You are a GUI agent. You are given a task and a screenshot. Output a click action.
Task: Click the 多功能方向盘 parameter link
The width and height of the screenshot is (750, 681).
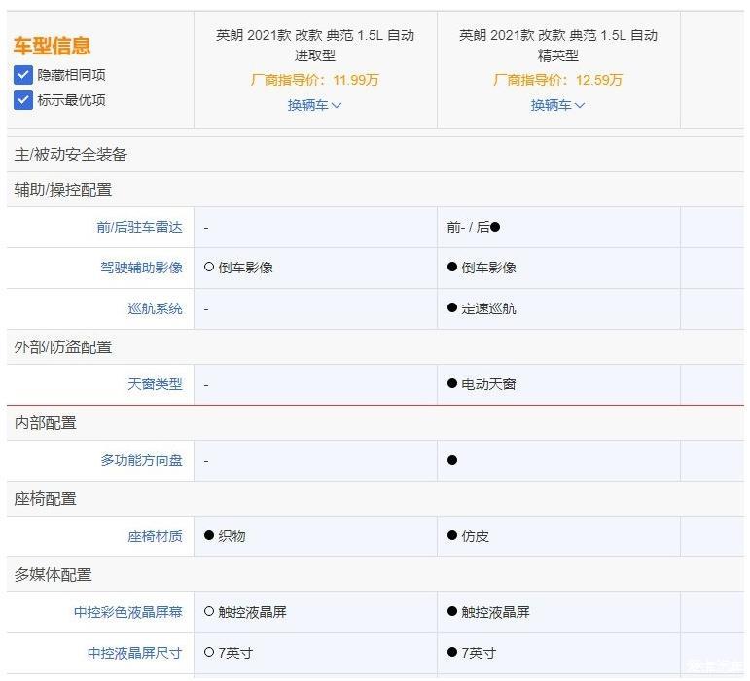(x=142, y=460)
